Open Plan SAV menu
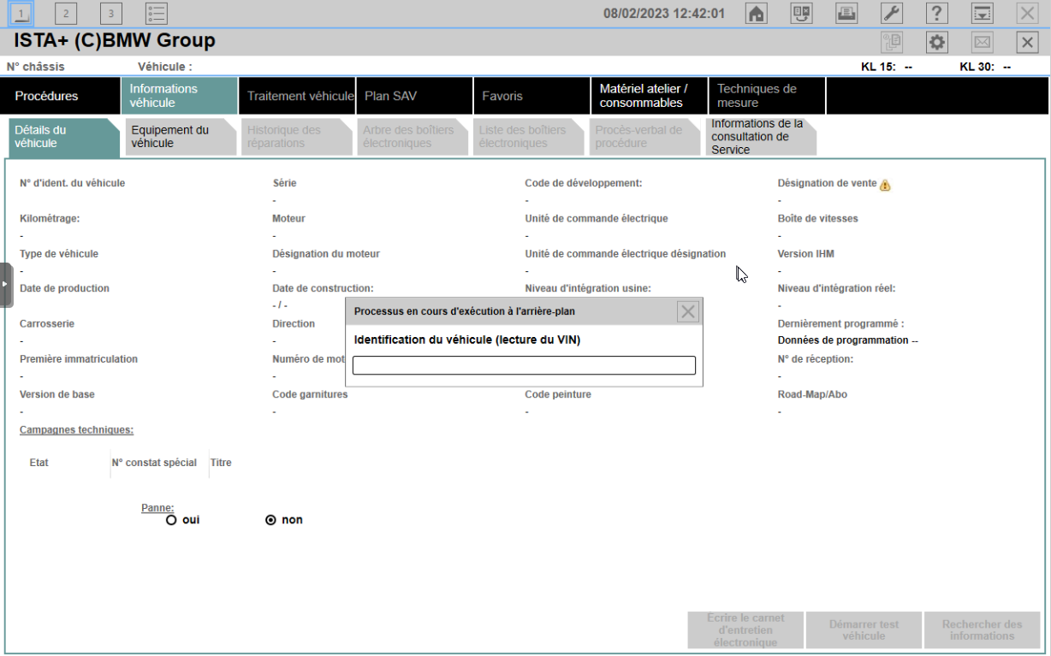Image resolution: width=1051 pixels, height=656 pixels. point(414,96)
